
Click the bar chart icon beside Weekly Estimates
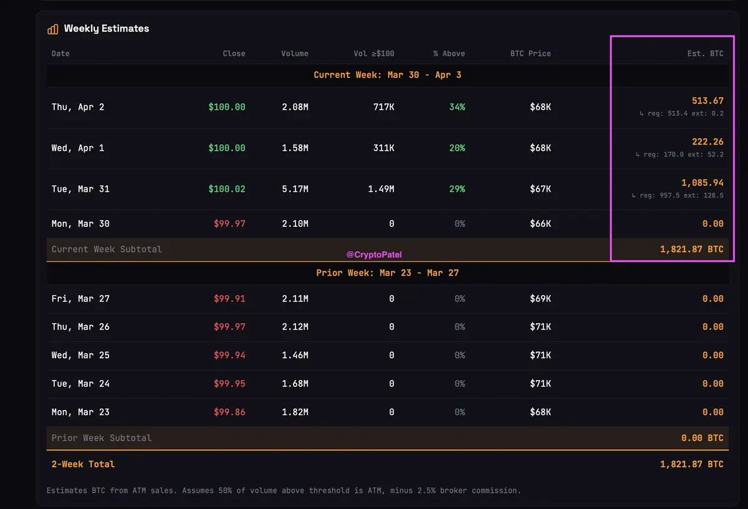[52, 29]
